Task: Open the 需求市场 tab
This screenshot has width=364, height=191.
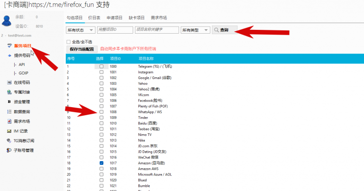Action: point(159,18)
